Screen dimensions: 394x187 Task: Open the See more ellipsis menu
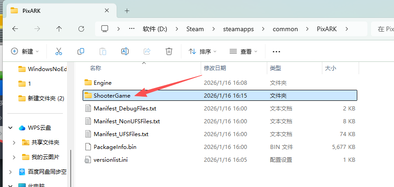pyautogui.click(x=276, y=51)
